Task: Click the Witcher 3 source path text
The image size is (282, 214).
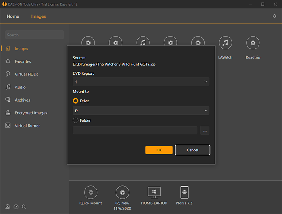Action: [x=114, y=65]
